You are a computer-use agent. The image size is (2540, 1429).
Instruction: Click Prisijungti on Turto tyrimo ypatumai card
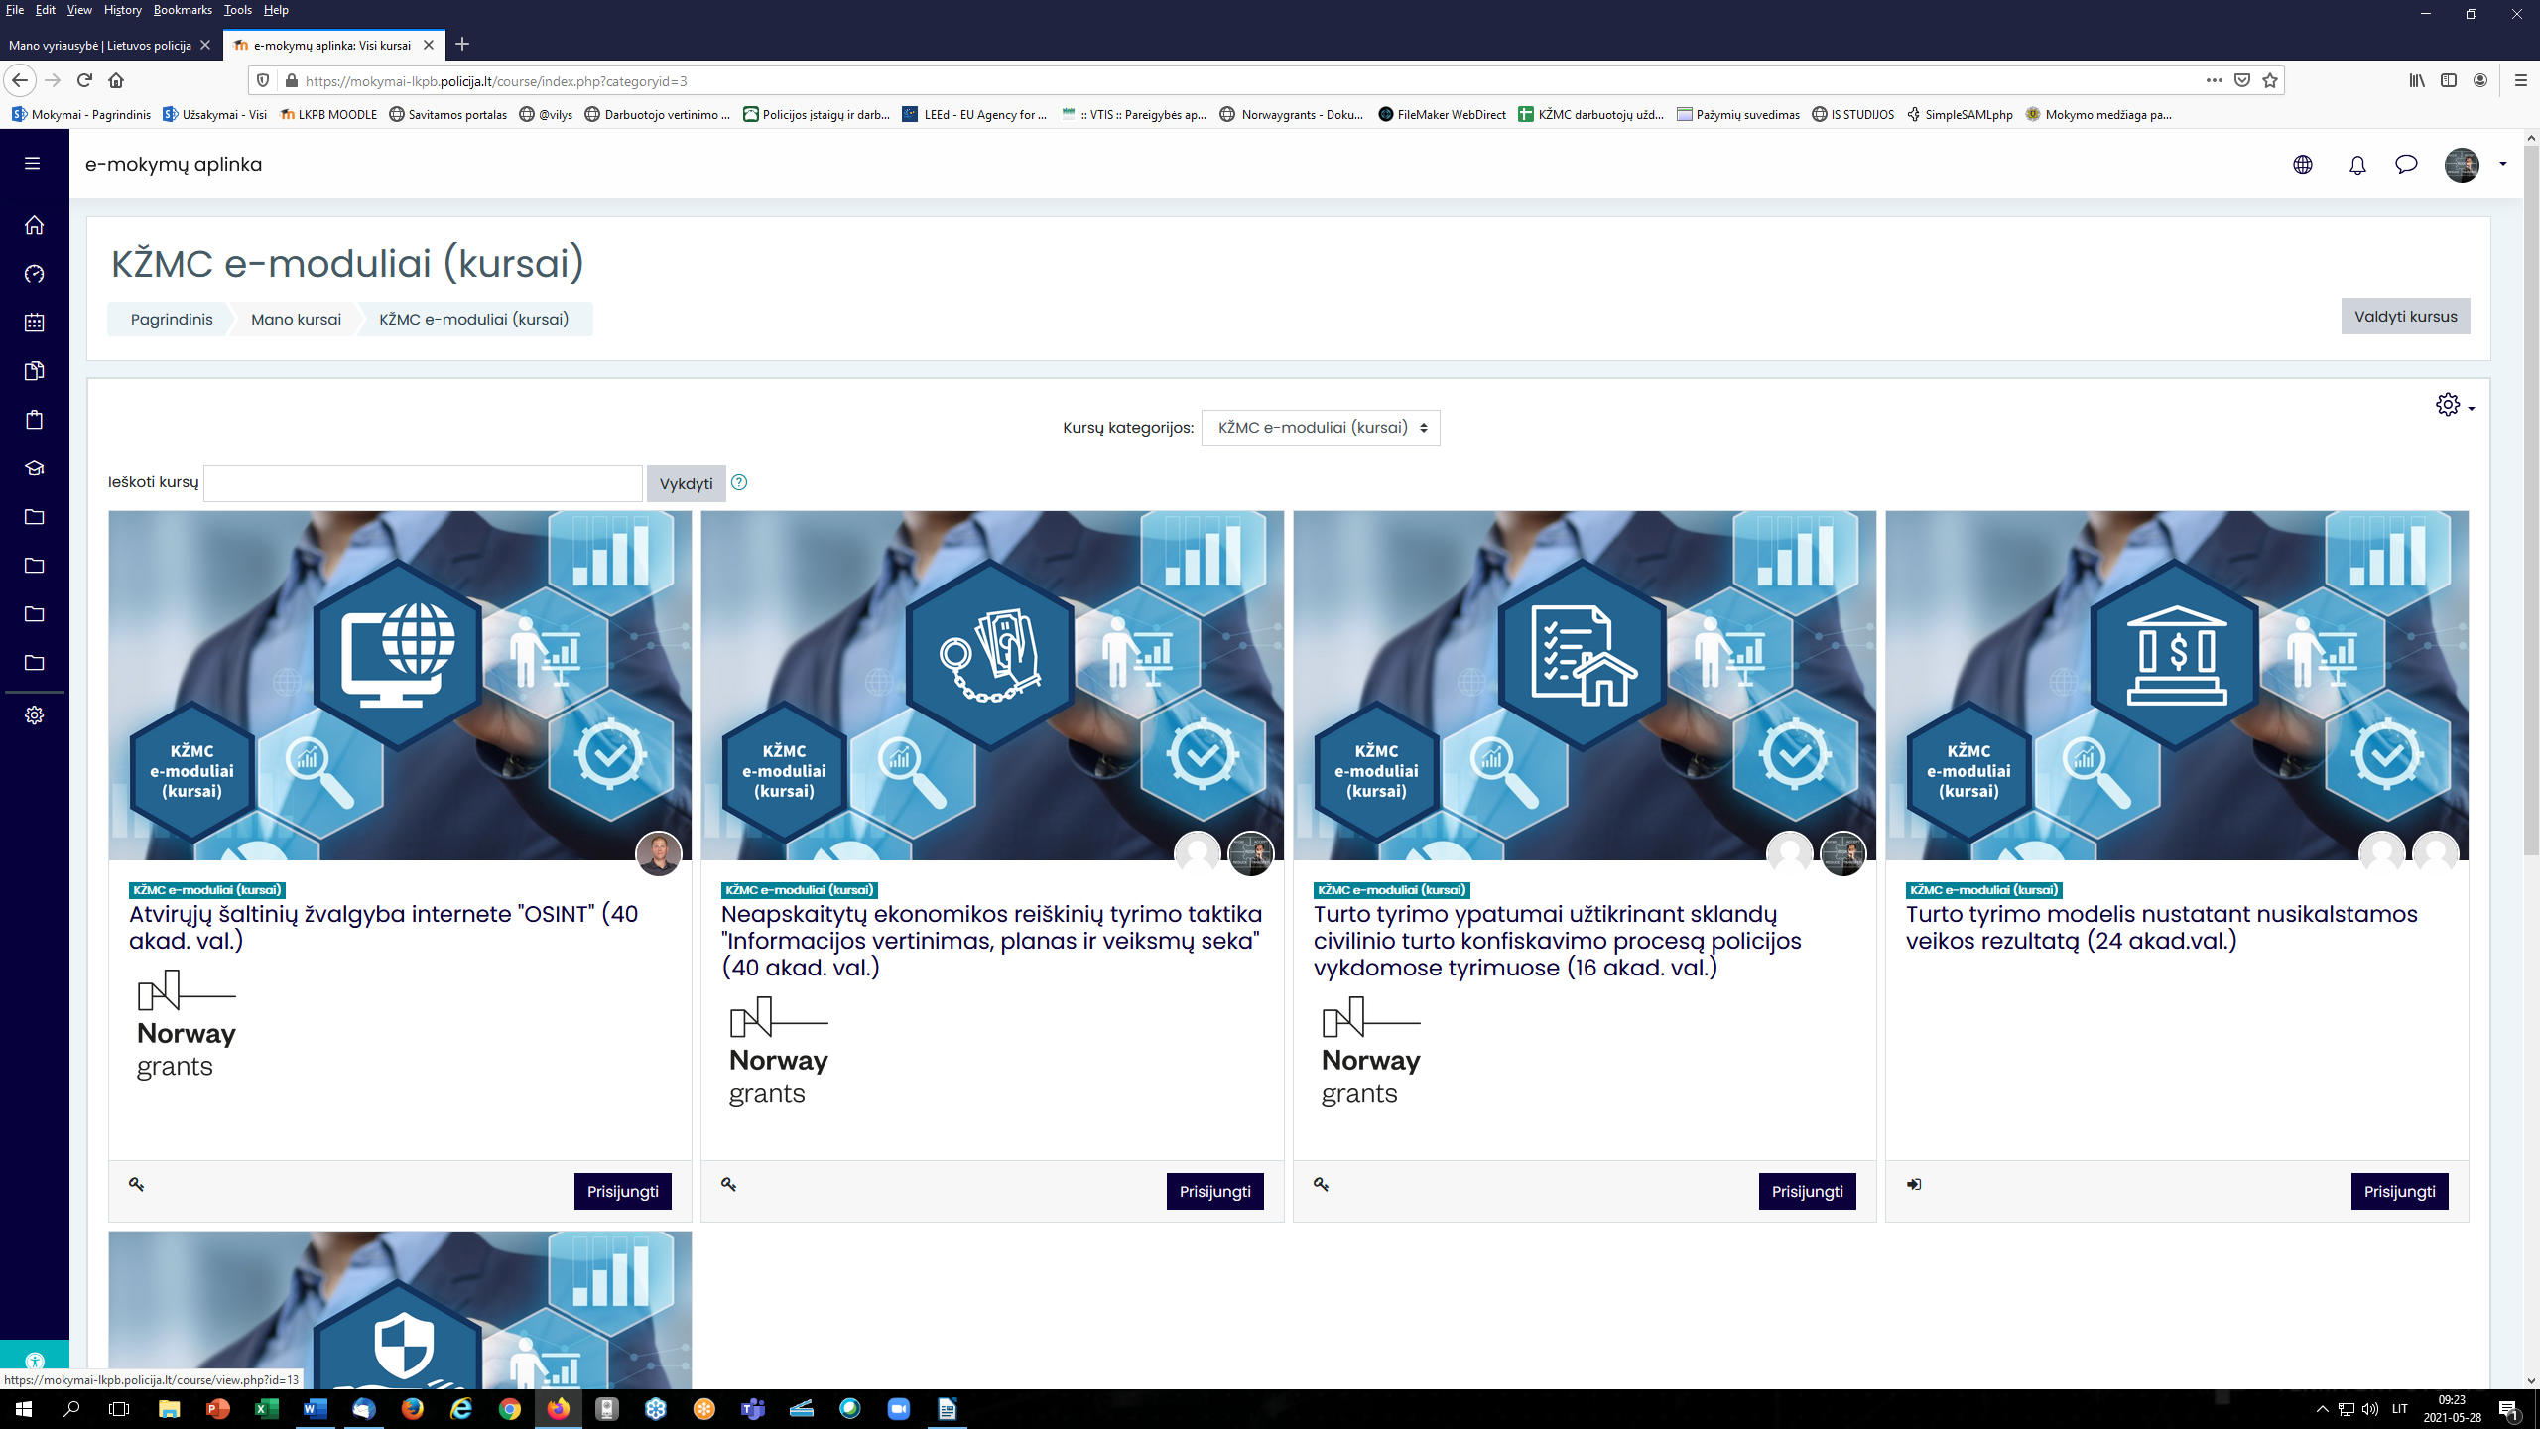pos(1807,1191)
